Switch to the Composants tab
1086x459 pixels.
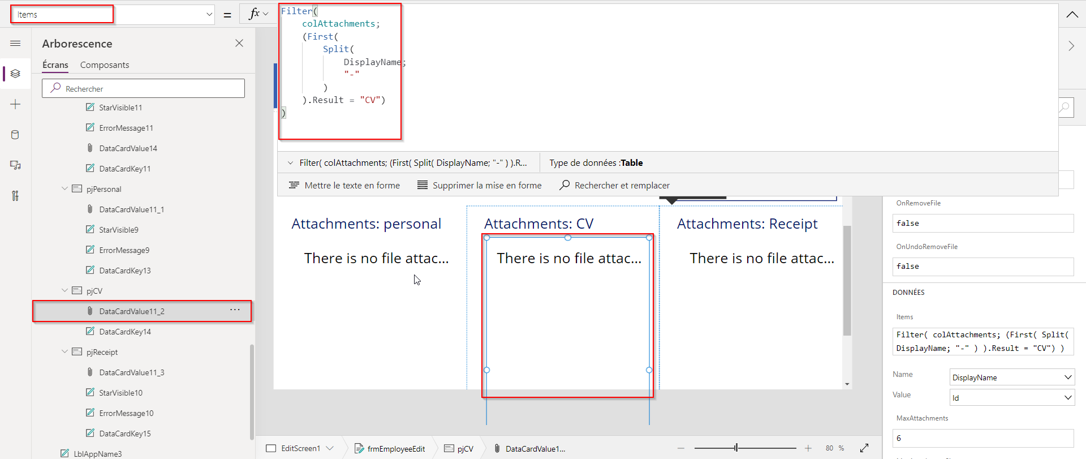(x=105, y=65)
